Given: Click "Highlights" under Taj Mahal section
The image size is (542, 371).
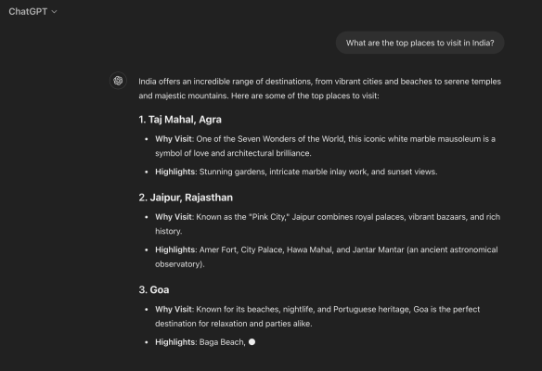Looking at the screenshot, I should click(175, 172).
